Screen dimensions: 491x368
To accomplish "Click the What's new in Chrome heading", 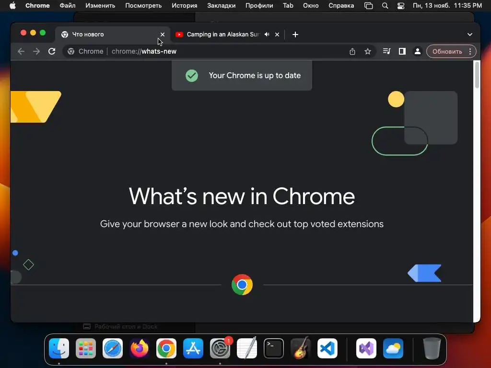I will (242, 196).
